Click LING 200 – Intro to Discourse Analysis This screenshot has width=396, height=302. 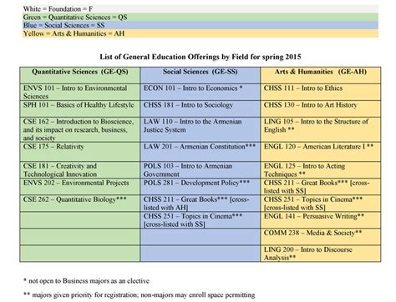[321, 254]
